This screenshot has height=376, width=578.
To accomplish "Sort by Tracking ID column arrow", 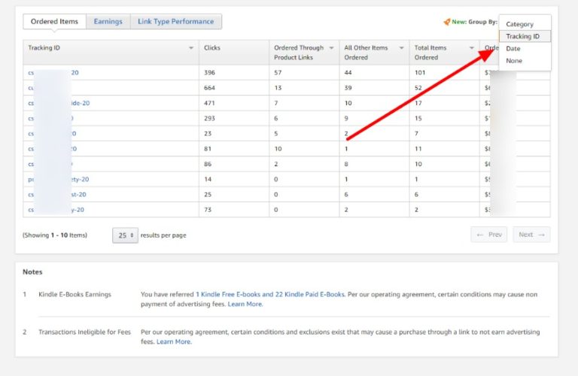I will [191, 48].
